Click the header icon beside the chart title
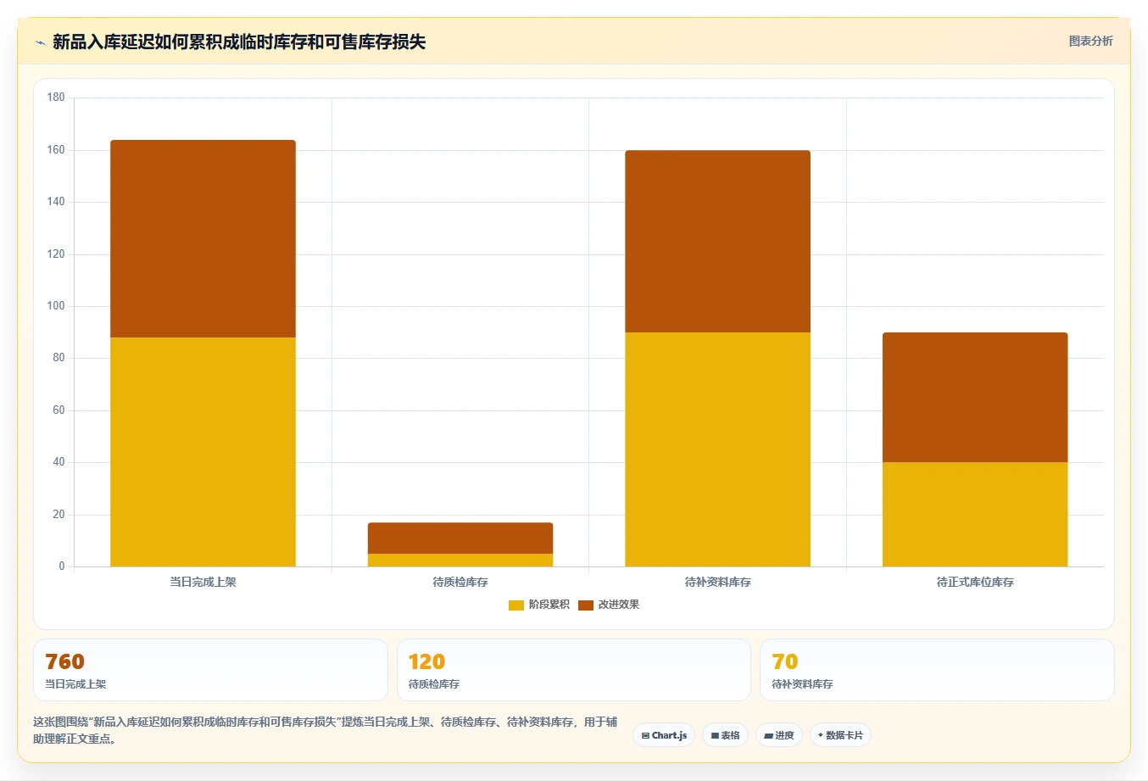This screenshot has width=1148, height=781. 40,42
